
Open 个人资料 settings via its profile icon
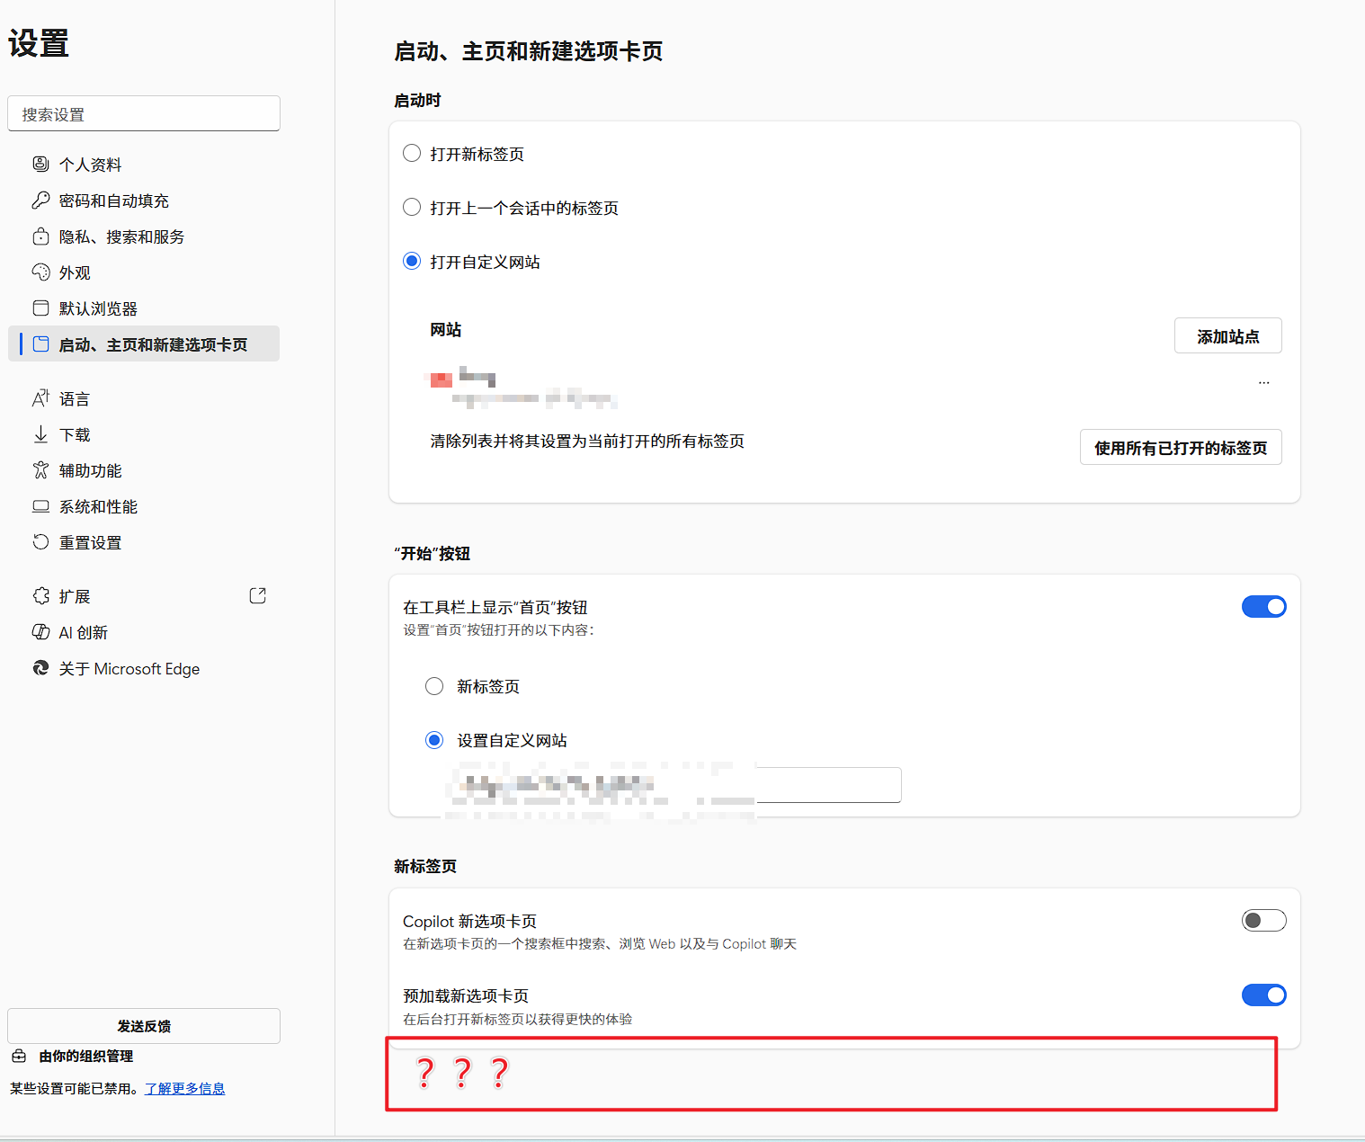pyautogui.click(x=40, y=164)
